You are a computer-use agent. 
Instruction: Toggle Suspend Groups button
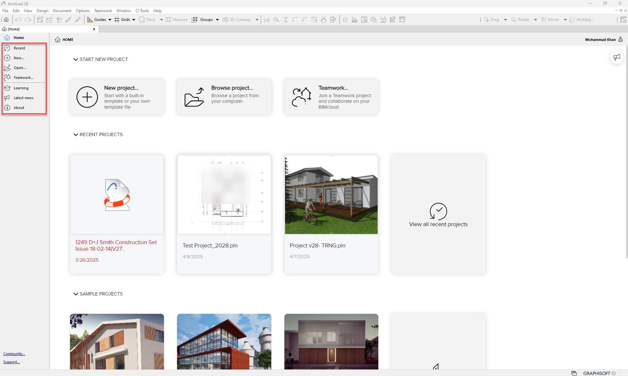(x=203, y=20)
